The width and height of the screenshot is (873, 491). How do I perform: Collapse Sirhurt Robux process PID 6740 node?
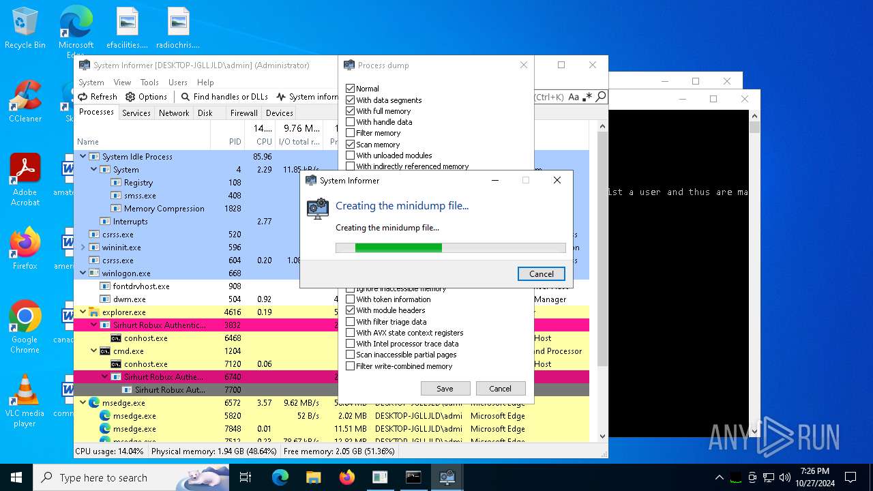coord(105,376)
